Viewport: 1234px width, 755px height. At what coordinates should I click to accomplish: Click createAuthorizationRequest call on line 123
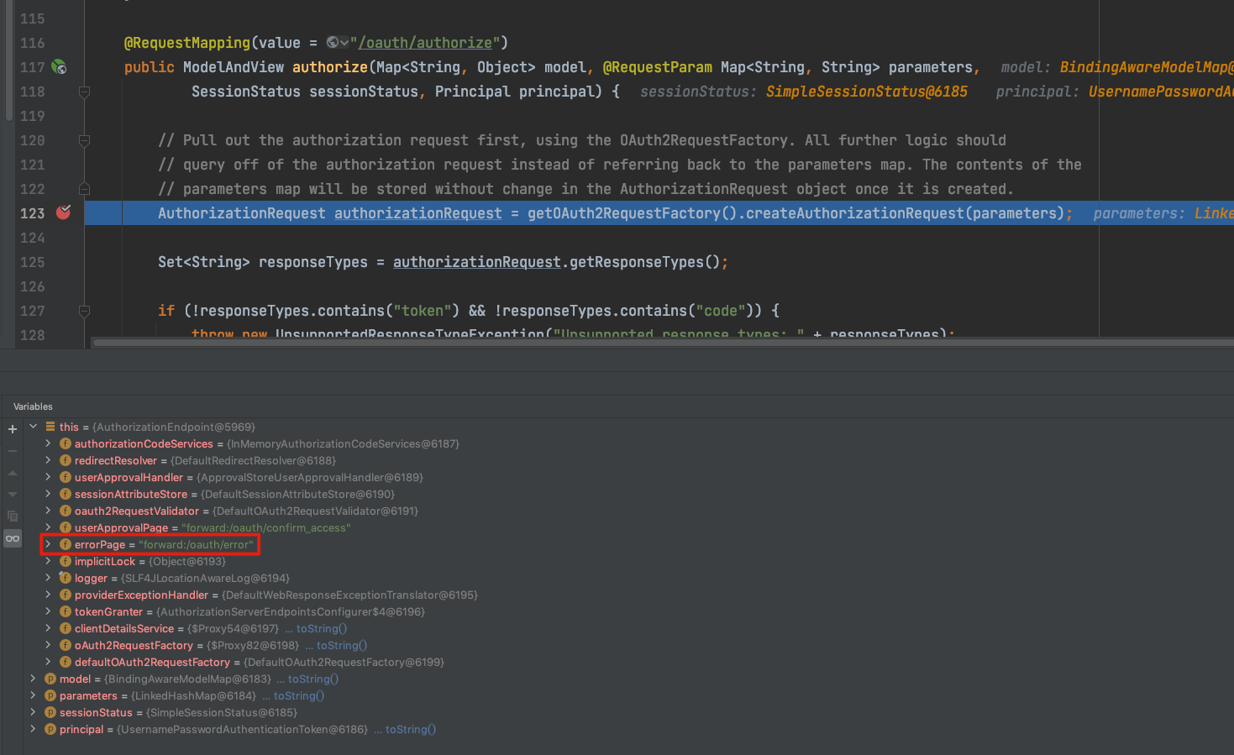855,213
